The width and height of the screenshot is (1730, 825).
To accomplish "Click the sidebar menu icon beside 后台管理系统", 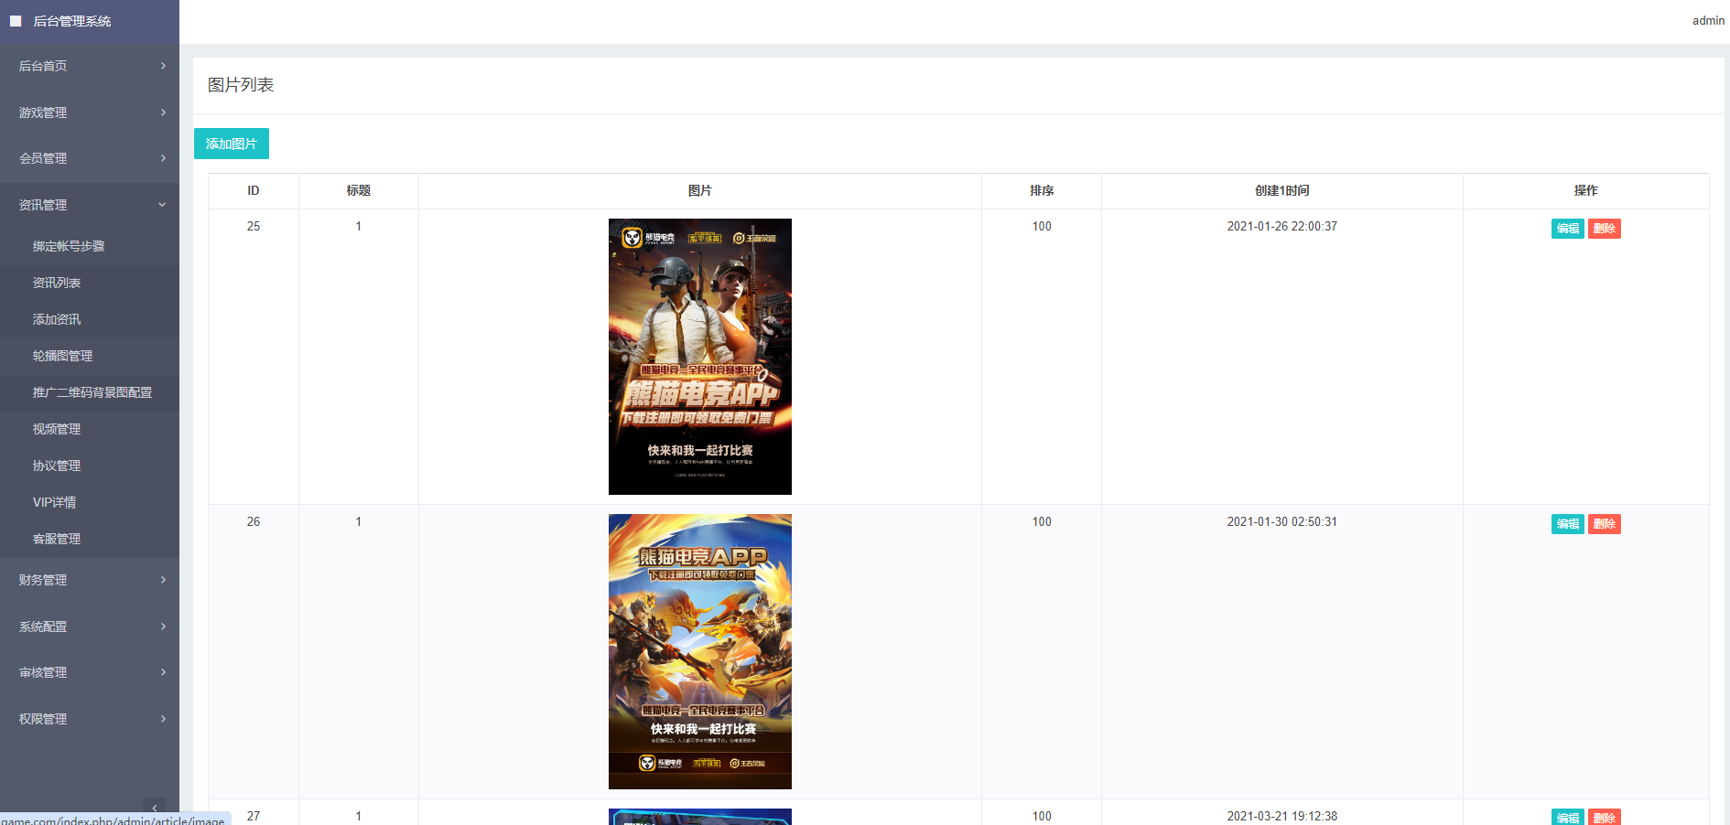I will 16,21.
